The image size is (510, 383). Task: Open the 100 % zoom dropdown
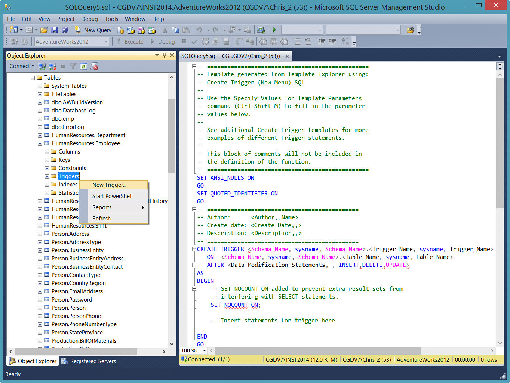[205, 350]
